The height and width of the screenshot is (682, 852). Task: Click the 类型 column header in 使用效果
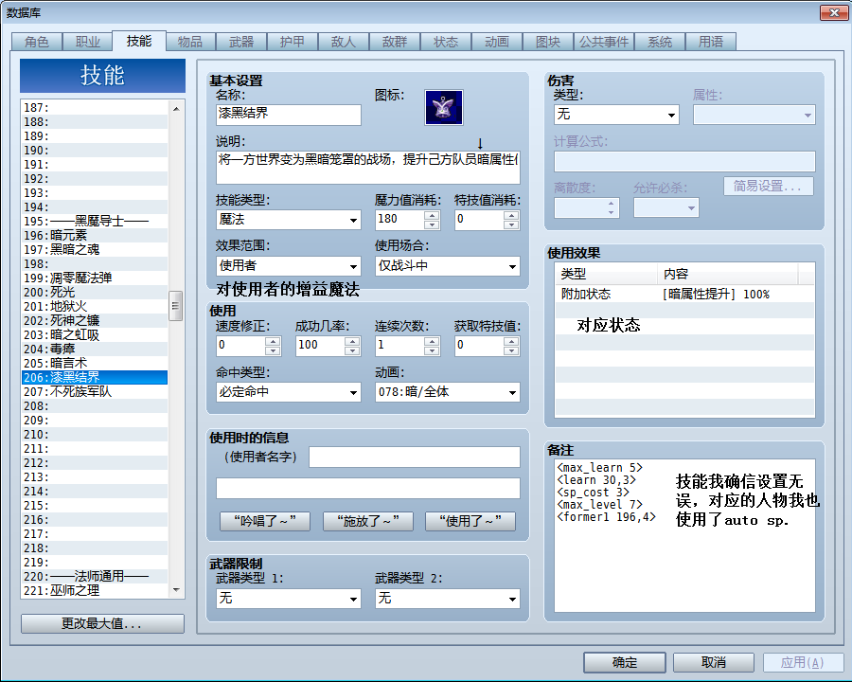pos(607,274)
